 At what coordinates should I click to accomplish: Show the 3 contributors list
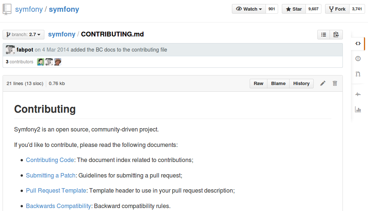[x=20, y=62]
